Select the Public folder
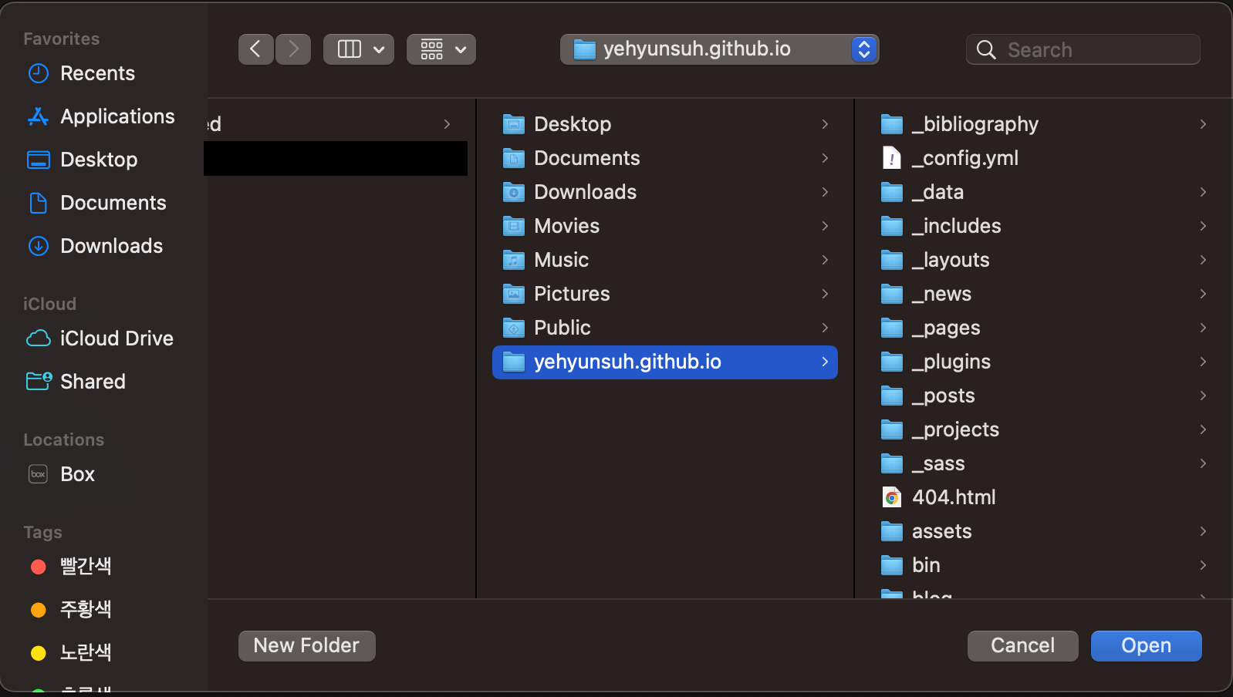The image size is (1233, 697). tap(665, 328)
